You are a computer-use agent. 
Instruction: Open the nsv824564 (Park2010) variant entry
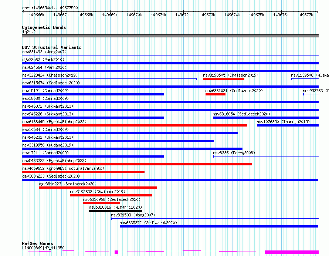(170, 71)
